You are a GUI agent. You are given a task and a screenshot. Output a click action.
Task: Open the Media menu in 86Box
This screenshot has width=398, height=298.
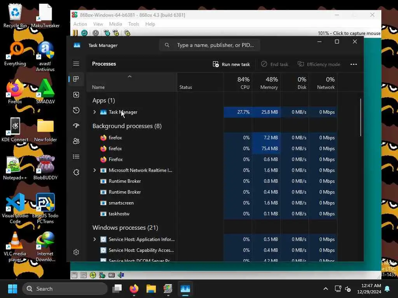[x=115, y=24]
